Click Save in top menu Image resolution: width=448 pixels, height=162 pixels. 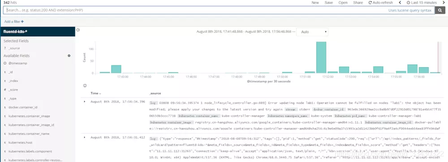click(328, 3)
